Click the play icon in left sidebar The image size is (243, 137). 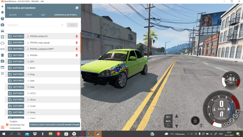[2, 6]
